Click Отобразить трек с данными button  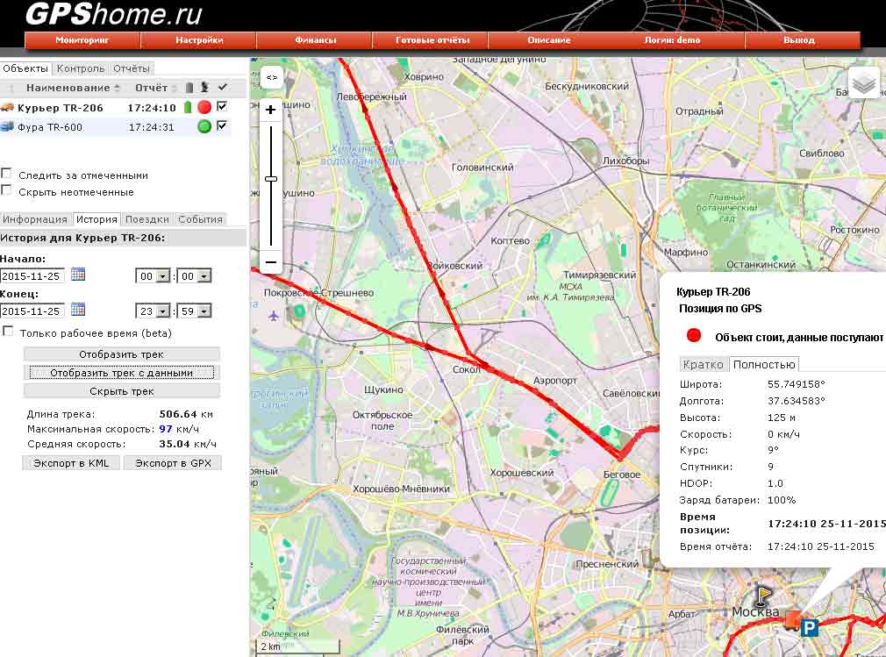coord(121,373)
